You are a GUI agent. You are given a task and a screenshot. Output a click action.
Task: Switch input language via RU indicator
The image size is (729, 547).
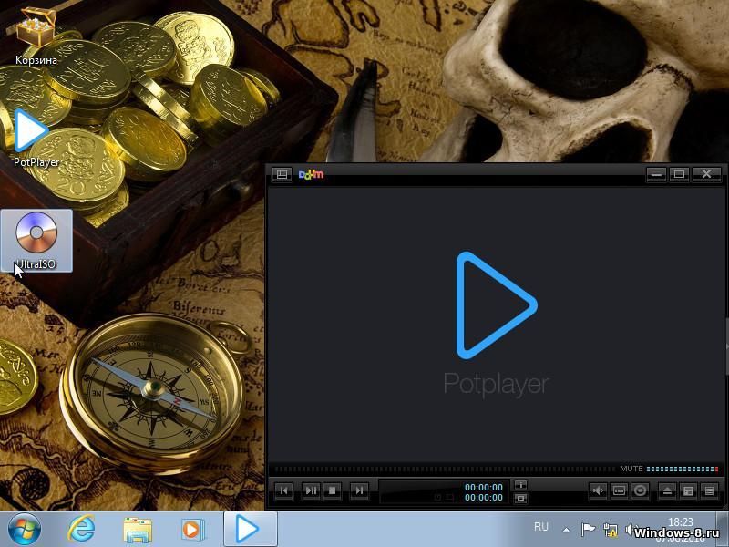[x=541, y=527]
